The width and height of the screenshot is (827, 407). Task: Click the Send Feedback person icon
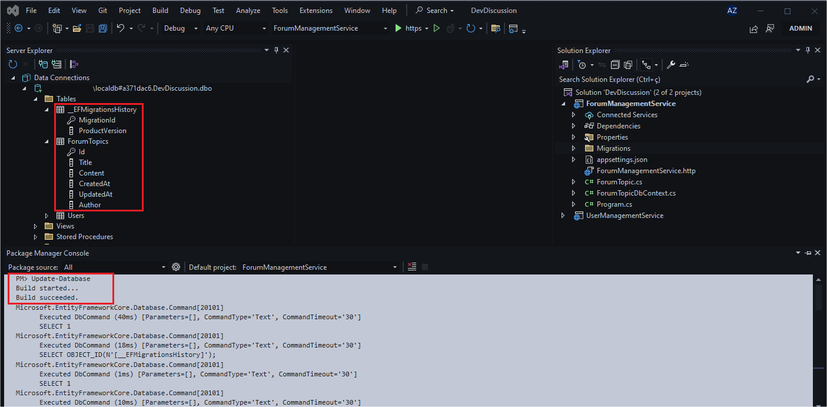[770, 28]
